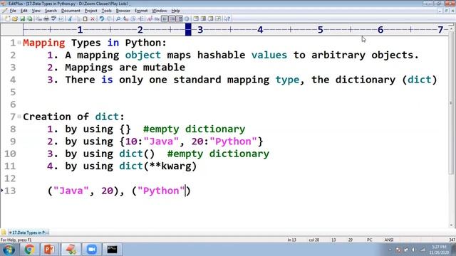The width and height of the screenshot is (456, 256).
Task: Click the Print toolbar icon
Action: [46, 19]
